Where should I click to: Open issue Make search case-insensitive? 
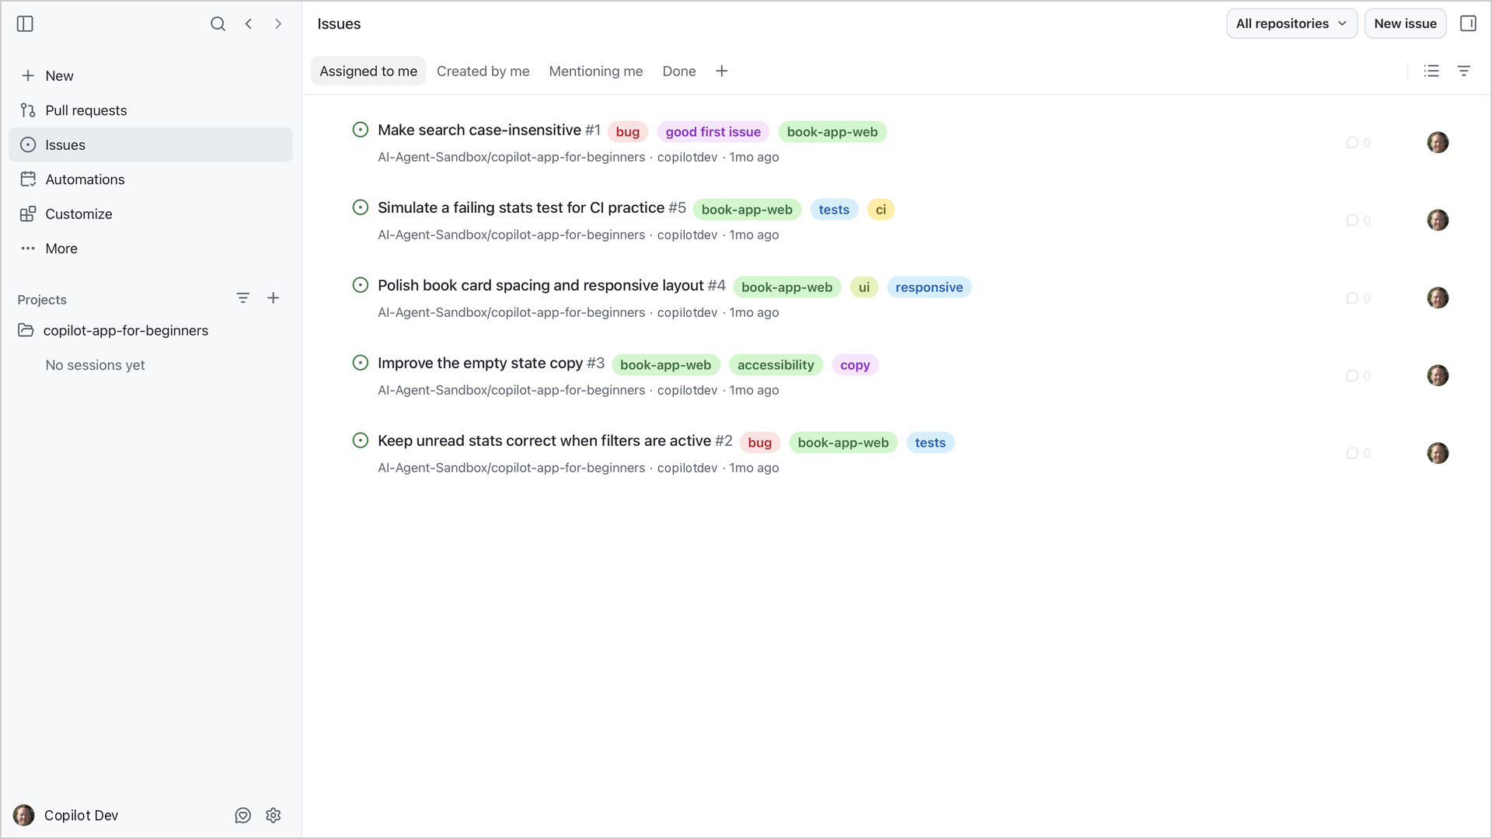tap(479, 131)
